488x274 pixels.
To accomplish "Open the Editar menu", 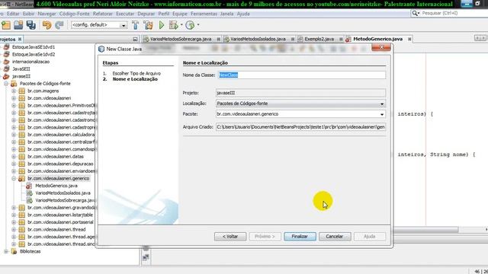I will point(13,14).
